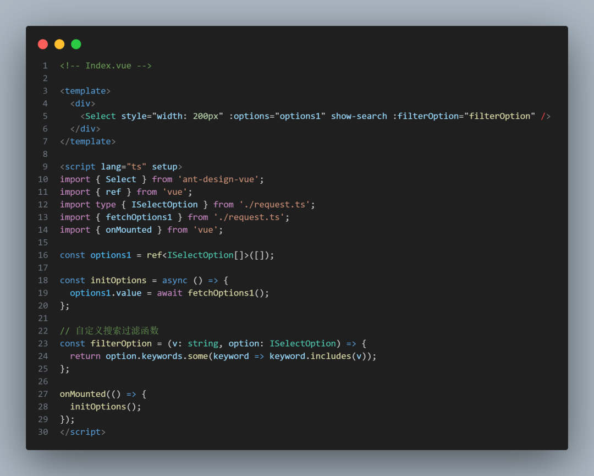
Task: Click the opening 'template' tag on line 3
Action: pyautogui.click(x=85, y=91)
